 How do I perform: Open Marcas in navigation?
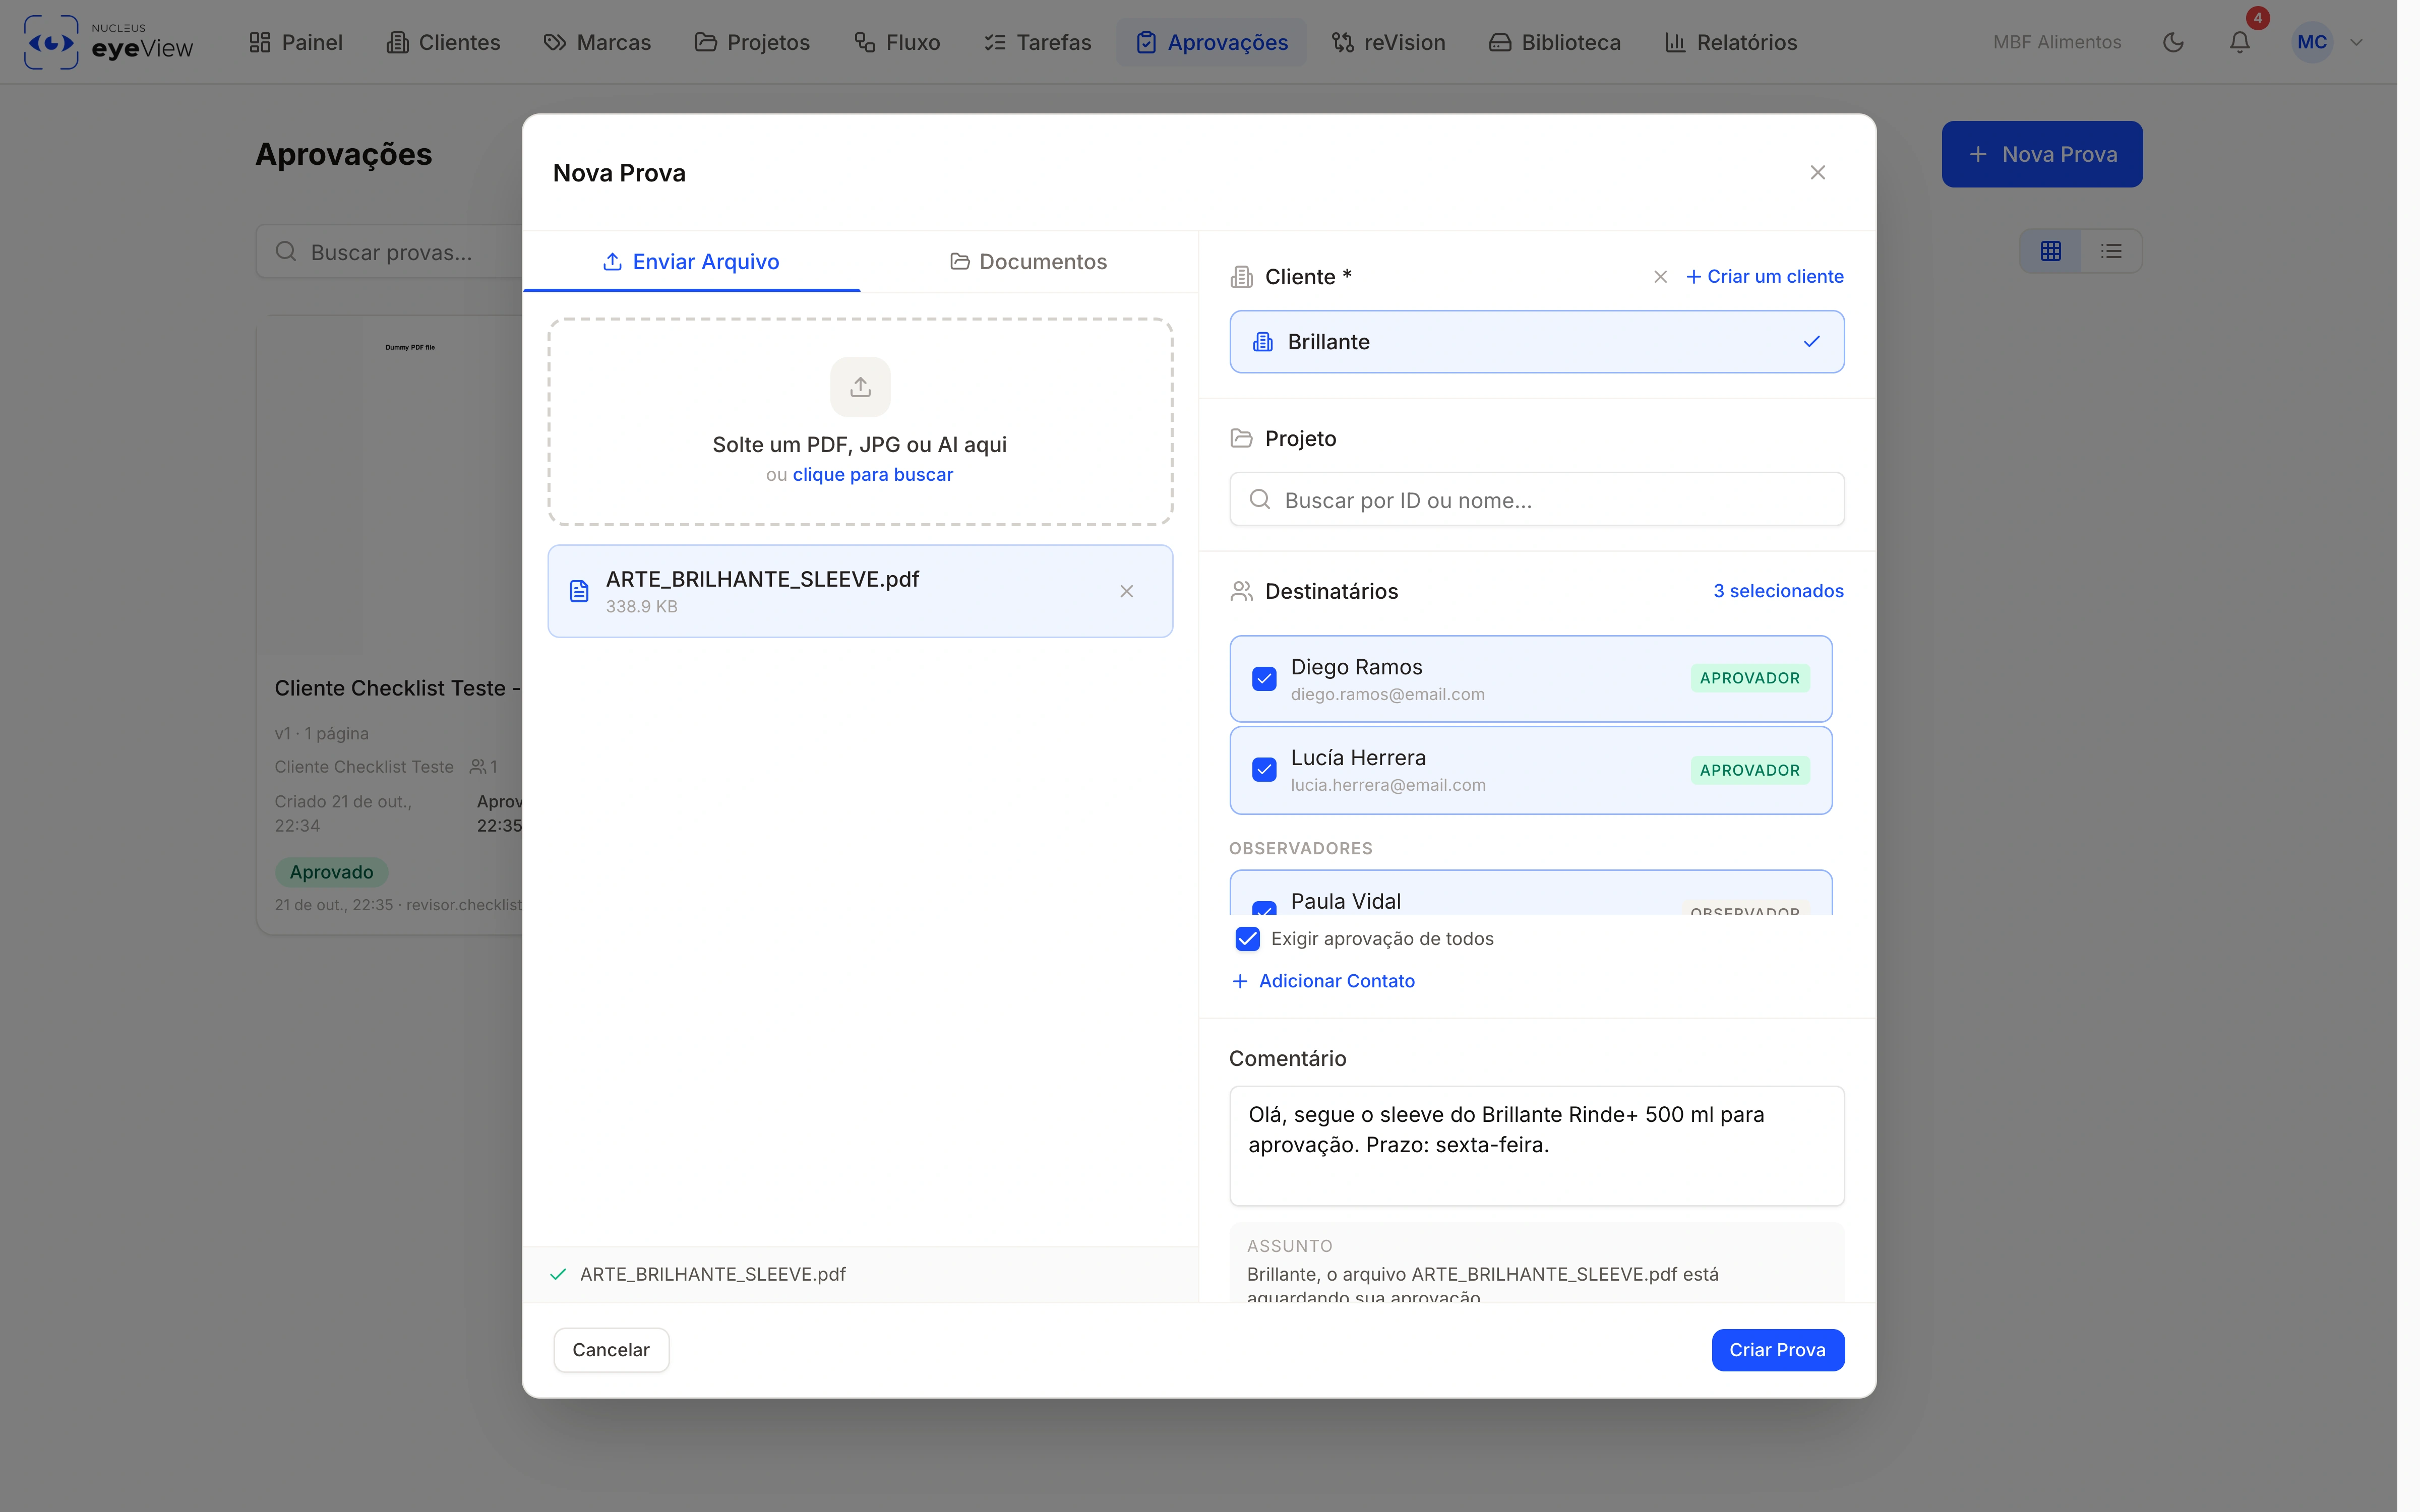point(597,42)
